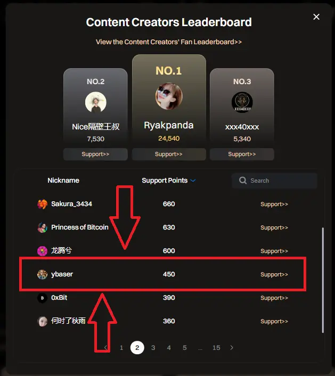Click the xxx40xxx avatar icon
The height and width of the screenshot is (376, 335).
point(242,102)
